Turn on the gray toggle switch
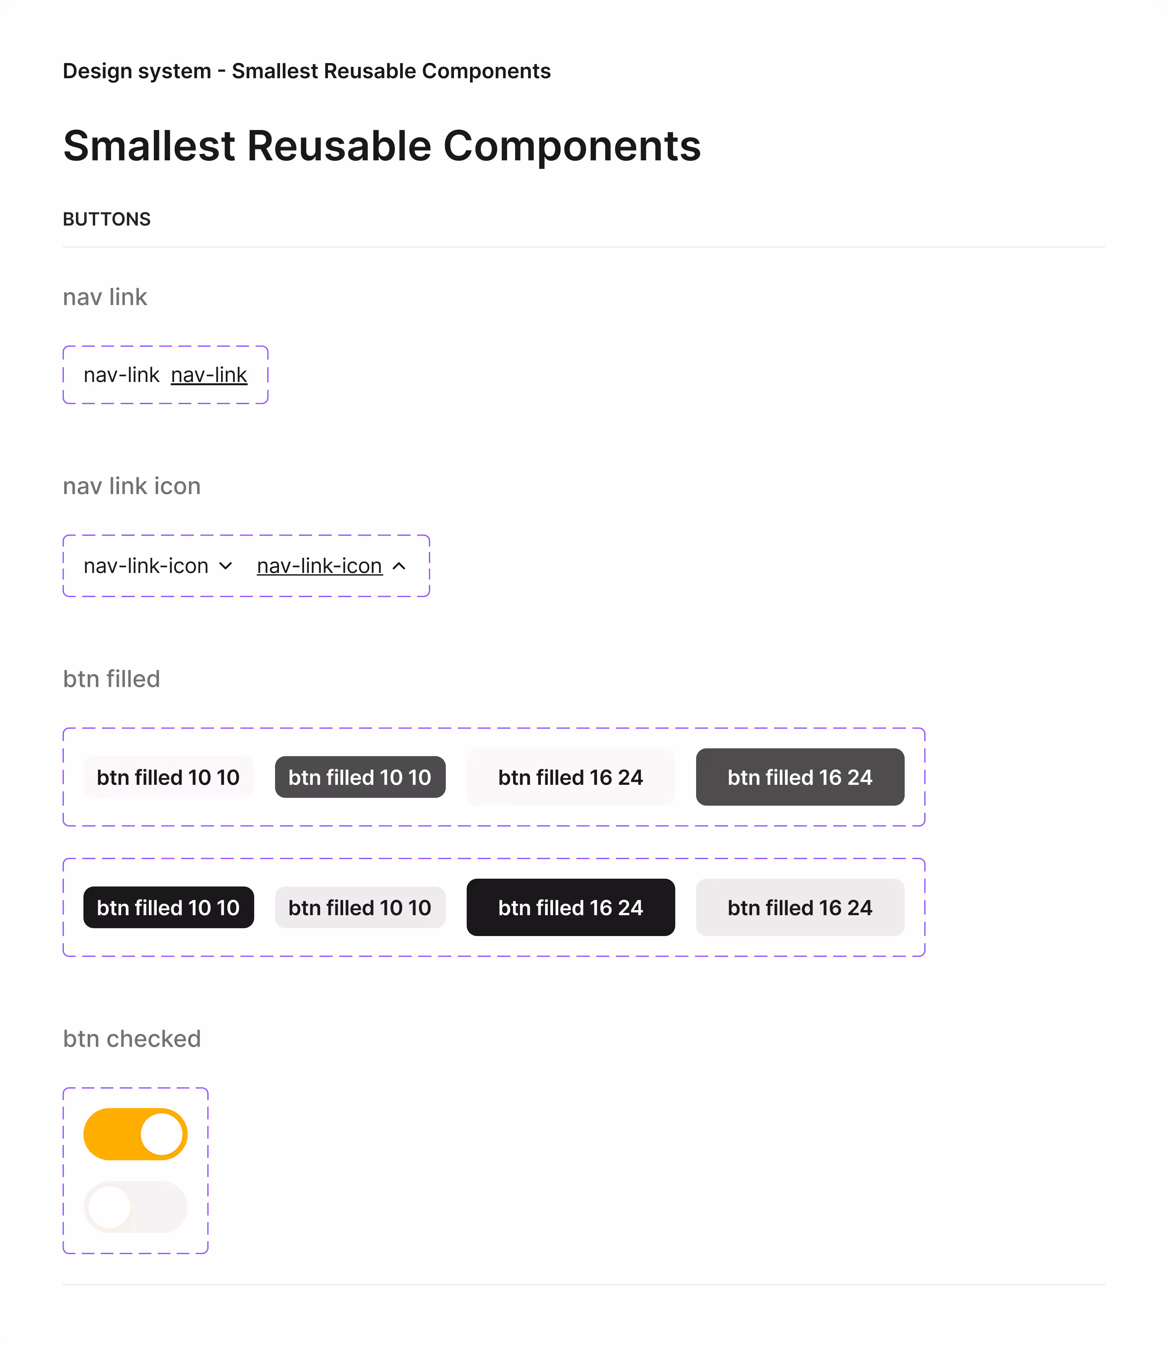This screenshot has width=1168, height=1348. tap(136, 1207)
